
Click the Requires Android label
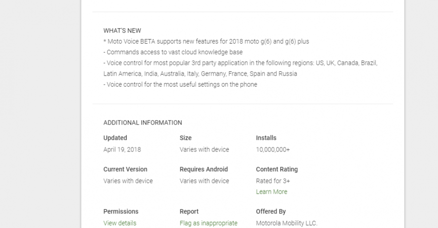pos(204,169)
